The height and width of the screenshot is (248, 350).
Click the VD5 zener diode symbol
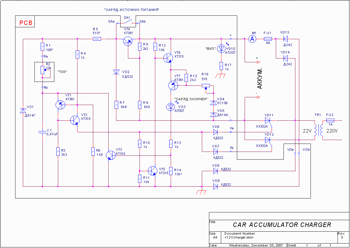click(x=213, y=115)
